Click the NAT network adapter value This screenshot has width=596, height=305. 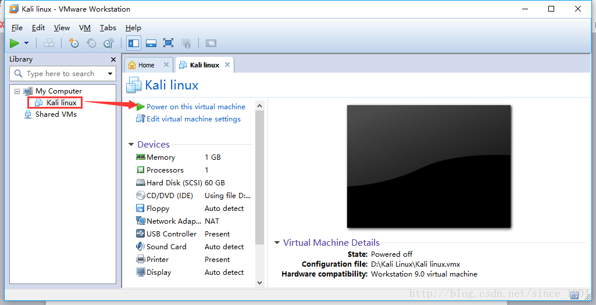[x=212, y=221]
